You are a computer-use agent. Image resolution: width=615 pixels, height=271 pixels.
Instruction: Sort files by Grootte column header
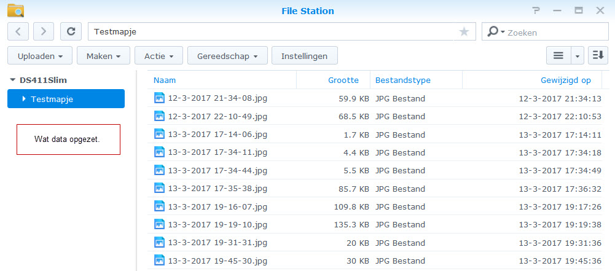point(343,80)
